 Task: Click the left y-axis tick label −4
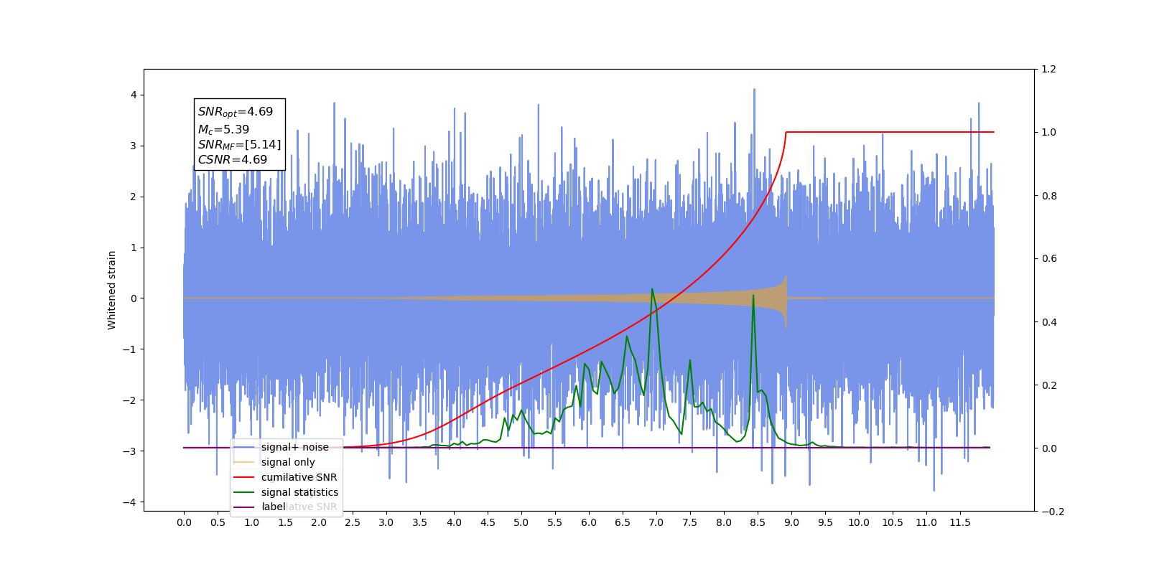click(129, 502)
